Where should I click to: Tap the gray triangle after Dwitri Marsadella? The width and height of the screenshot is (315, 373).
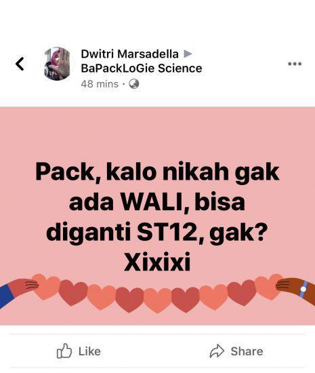(x=188, y=54)
